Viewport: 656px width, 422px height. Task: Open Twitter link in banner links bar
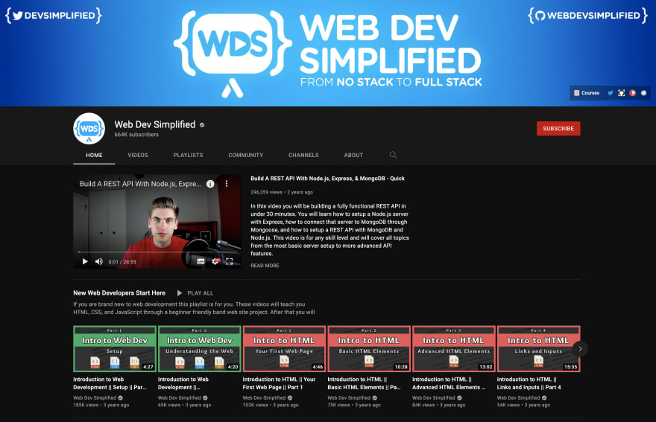point(610,93)
